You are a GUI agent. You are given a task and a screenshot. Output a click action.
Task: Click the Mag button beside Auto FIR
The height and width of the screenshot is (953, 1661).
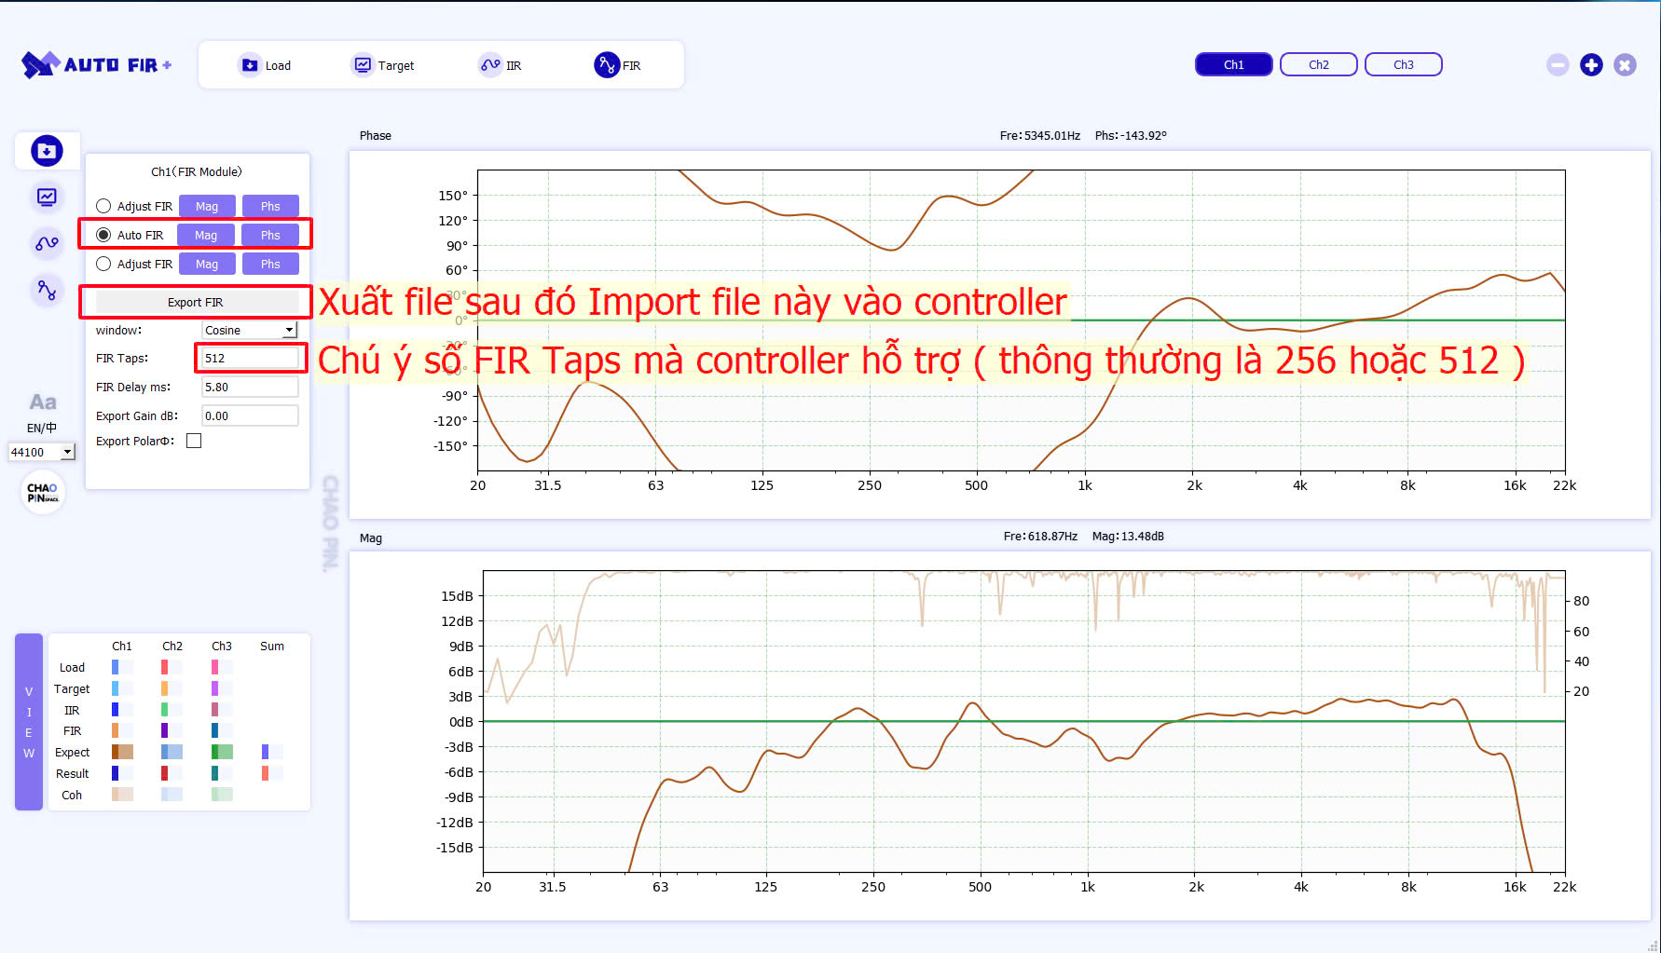click(206, 235)
